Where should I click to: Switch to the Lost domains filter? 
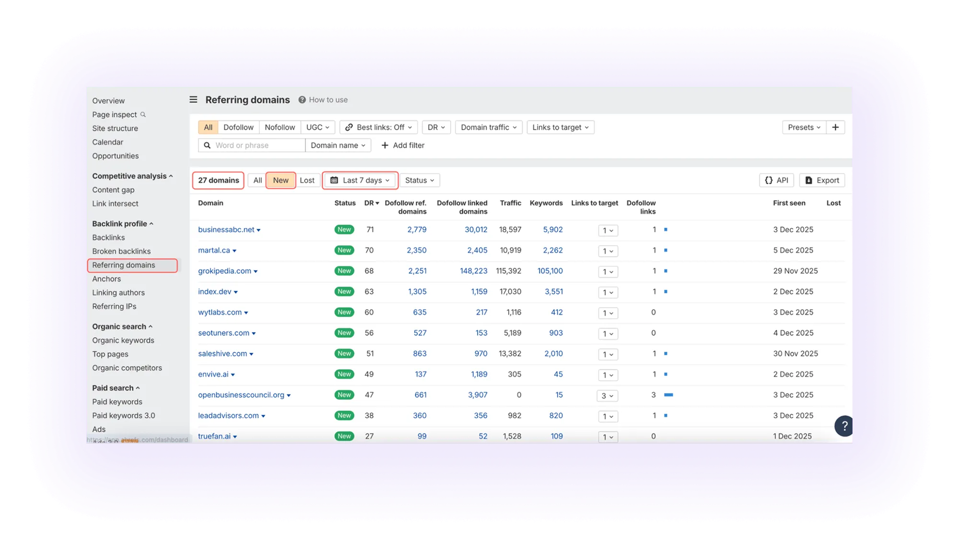click(x=308, y=180)
